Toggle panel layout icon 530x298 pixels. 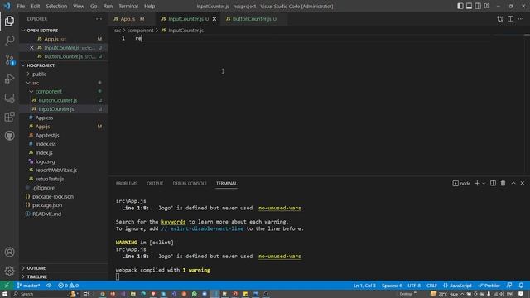(x=469, y=6)
